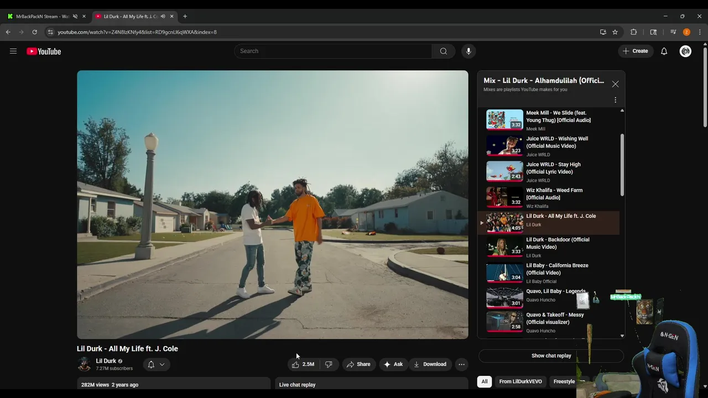The width and height of the screenshot is (708, 398).
Task: Click Show chat replay button
Action: 551,355
